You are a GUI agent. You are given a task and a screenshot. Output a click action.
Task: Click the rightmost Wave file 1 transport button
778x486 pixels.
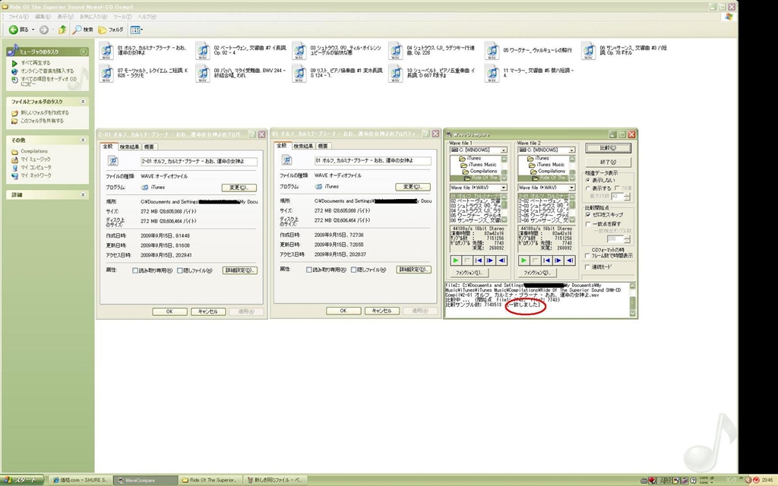coord(501,260)
